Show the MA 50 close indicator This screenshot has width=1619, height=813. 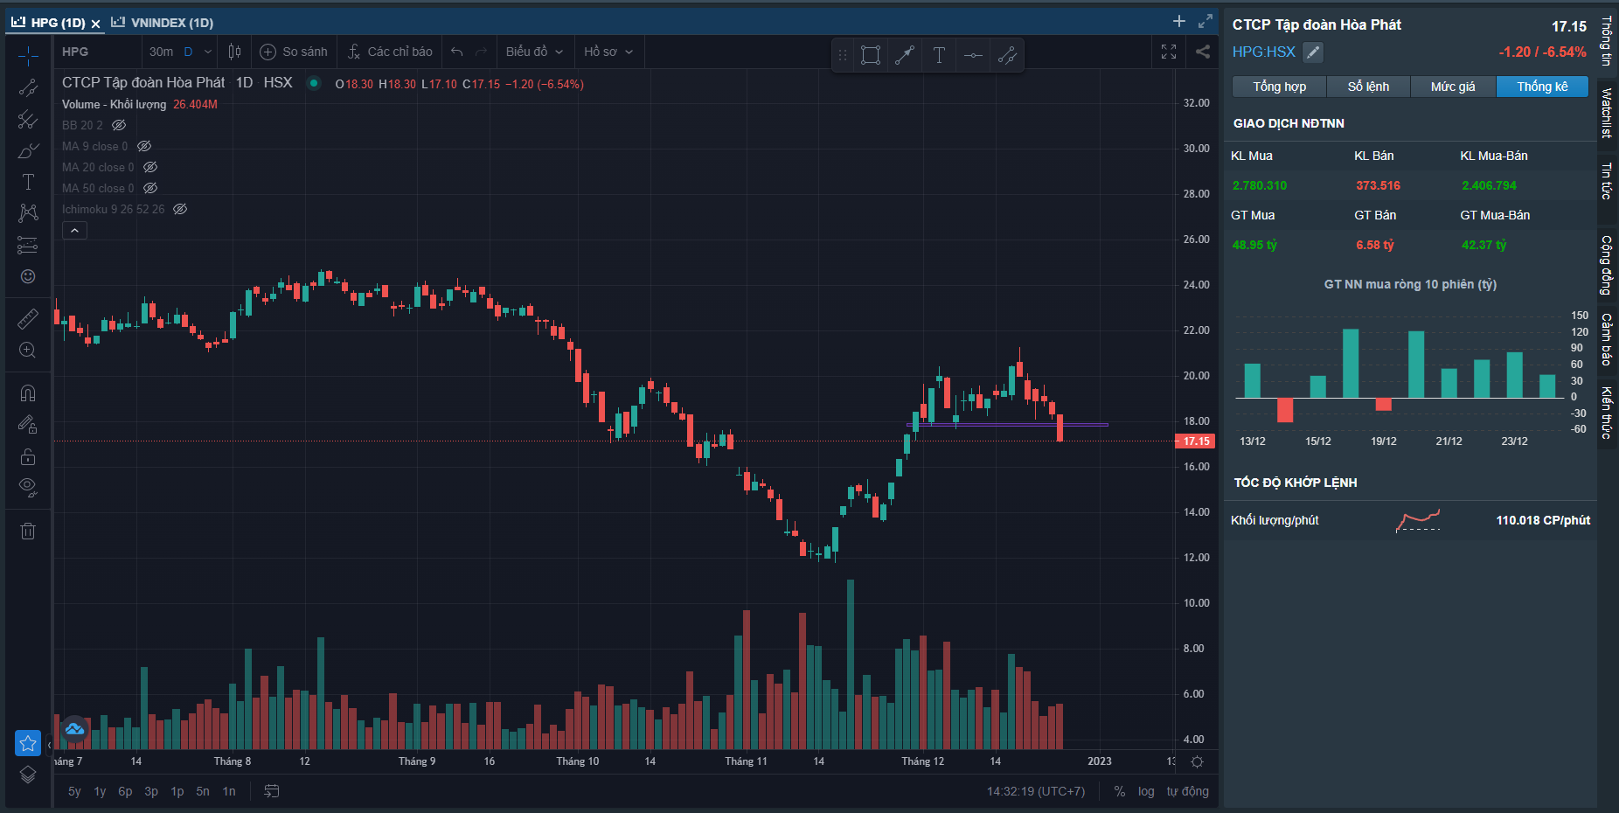(150, 188)
